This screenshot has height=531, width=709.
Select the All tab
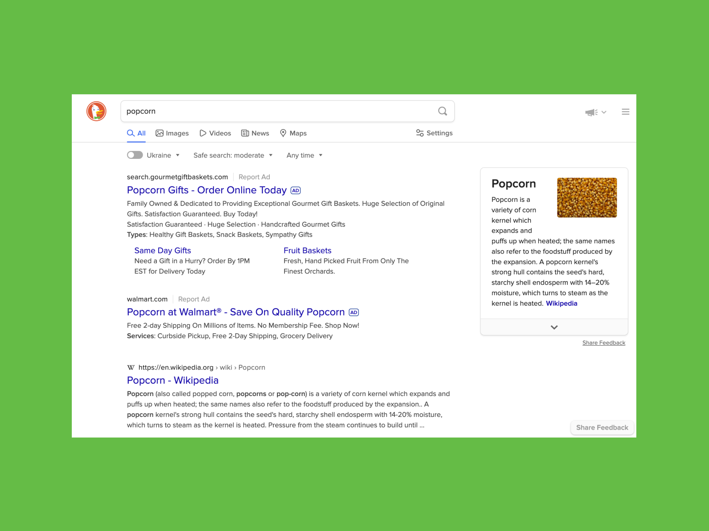point(136,133)
